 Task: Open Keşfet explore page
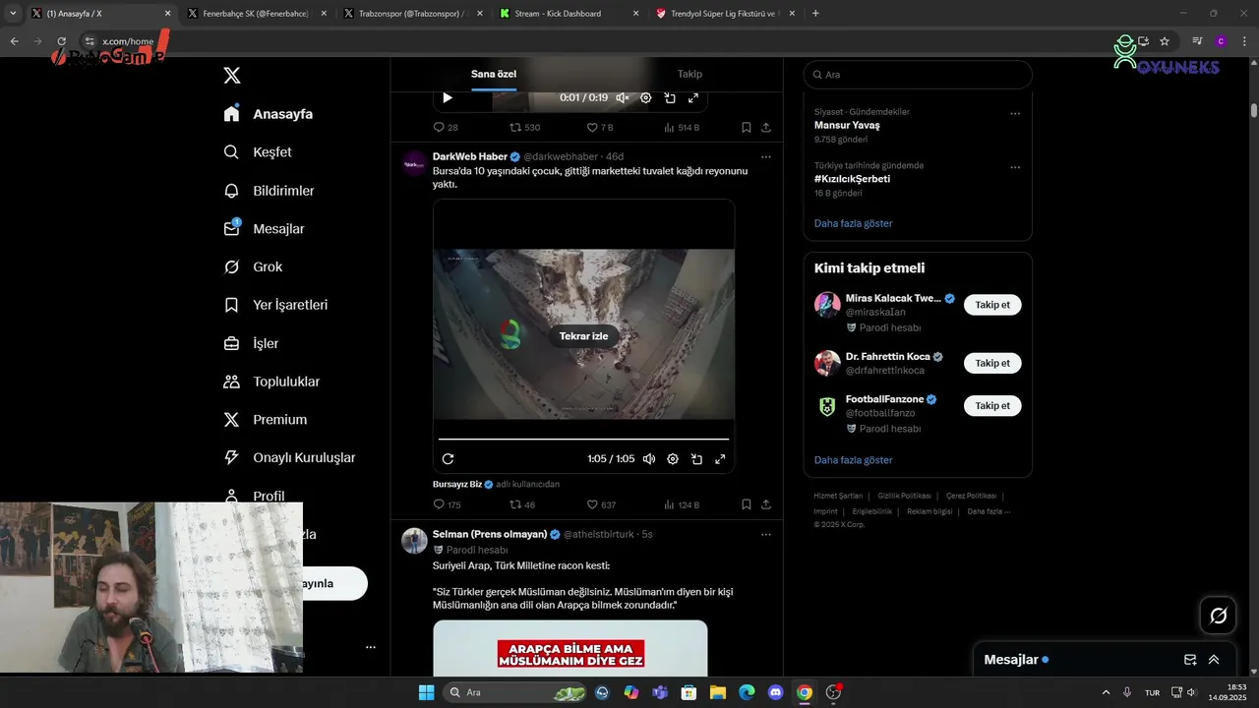point(258,152)
